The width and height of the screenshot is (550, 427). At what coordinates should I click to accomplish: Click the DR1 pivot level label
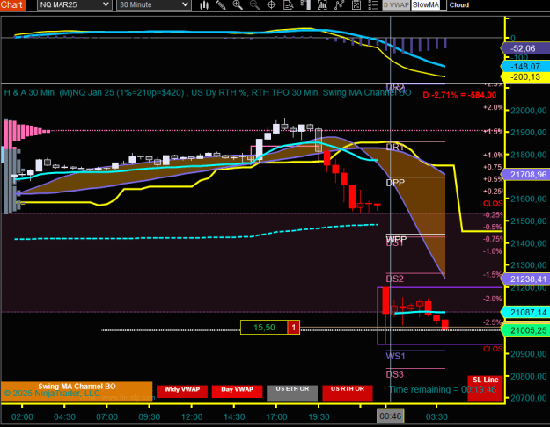coord(395,147)
